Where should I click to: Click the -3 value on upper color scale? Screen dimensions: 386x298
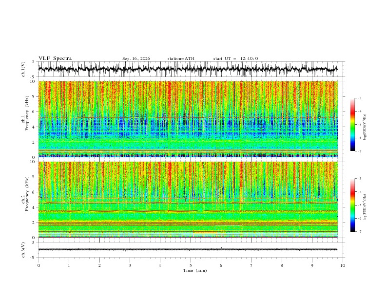[x=359, y=98]
